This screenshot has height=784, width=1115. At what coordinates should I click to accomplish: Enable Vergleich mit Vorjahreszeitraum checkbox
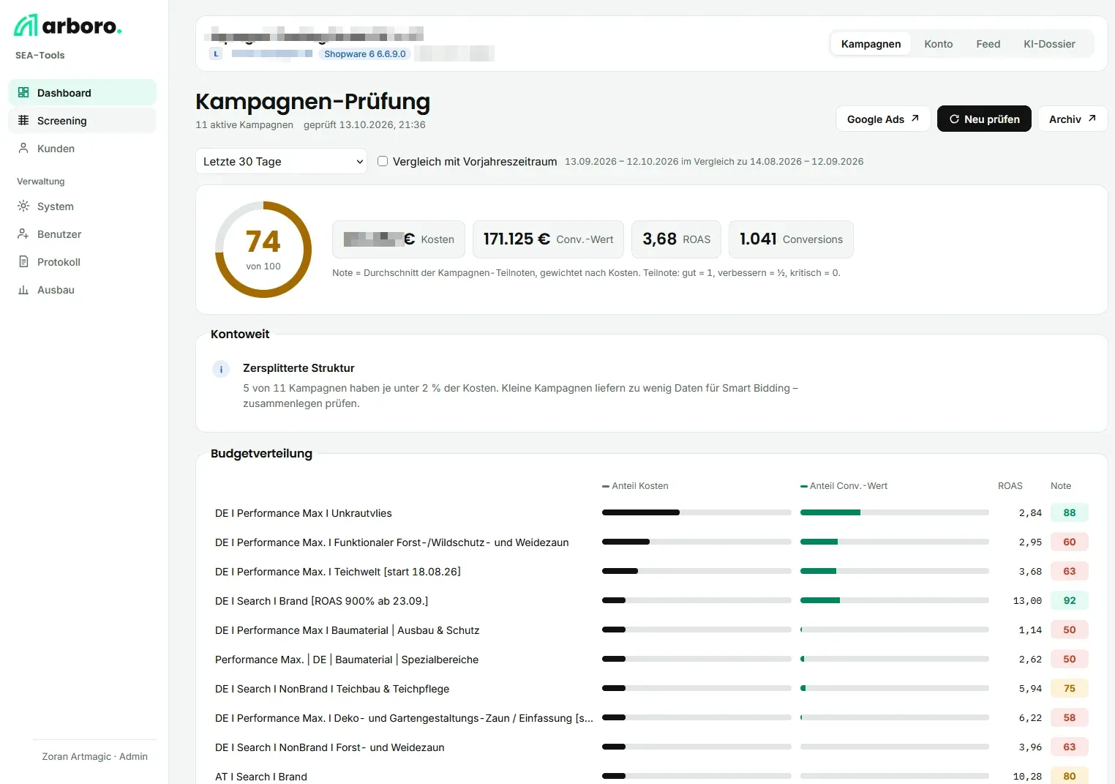(383, 161)
